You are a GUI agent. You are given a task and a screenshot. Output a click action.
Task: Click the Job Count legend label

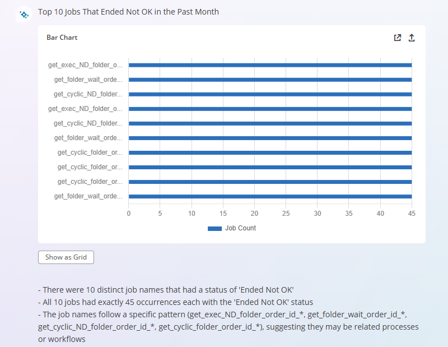pos(240,229)
